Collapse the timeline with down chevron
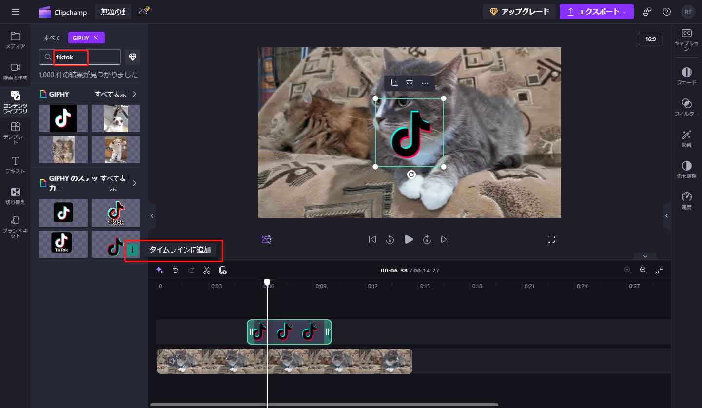The width and height of the screenshot is (702, 408). coord(645,256)
